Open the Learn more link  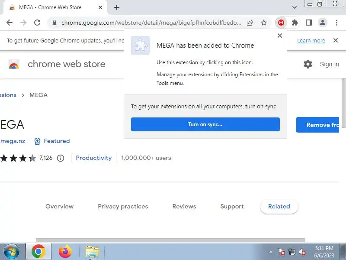click(311, 41)
